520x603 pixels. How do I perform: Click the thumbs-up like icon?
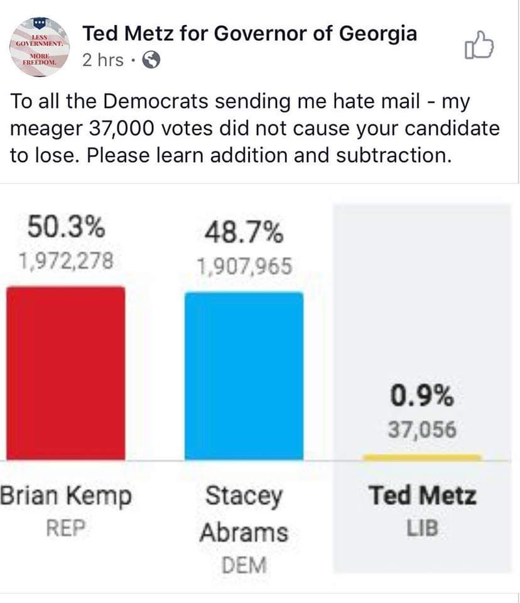(x=479, y=45)
